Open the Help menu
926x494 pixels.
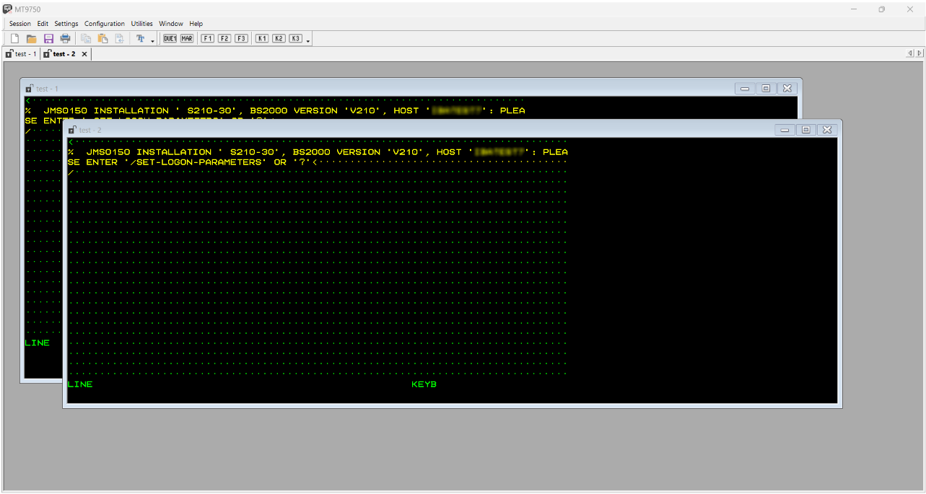tap(196, 24)
